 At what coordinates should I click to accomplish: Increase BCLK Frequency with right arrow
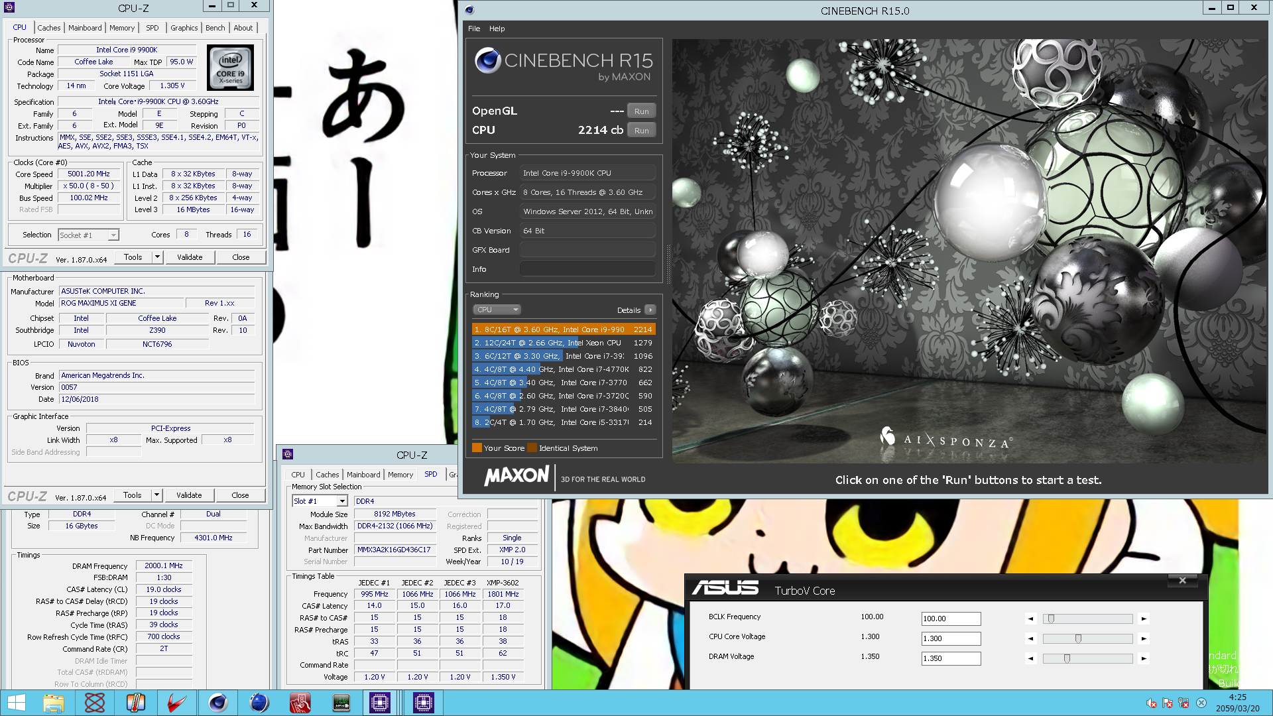[1144, 619]
